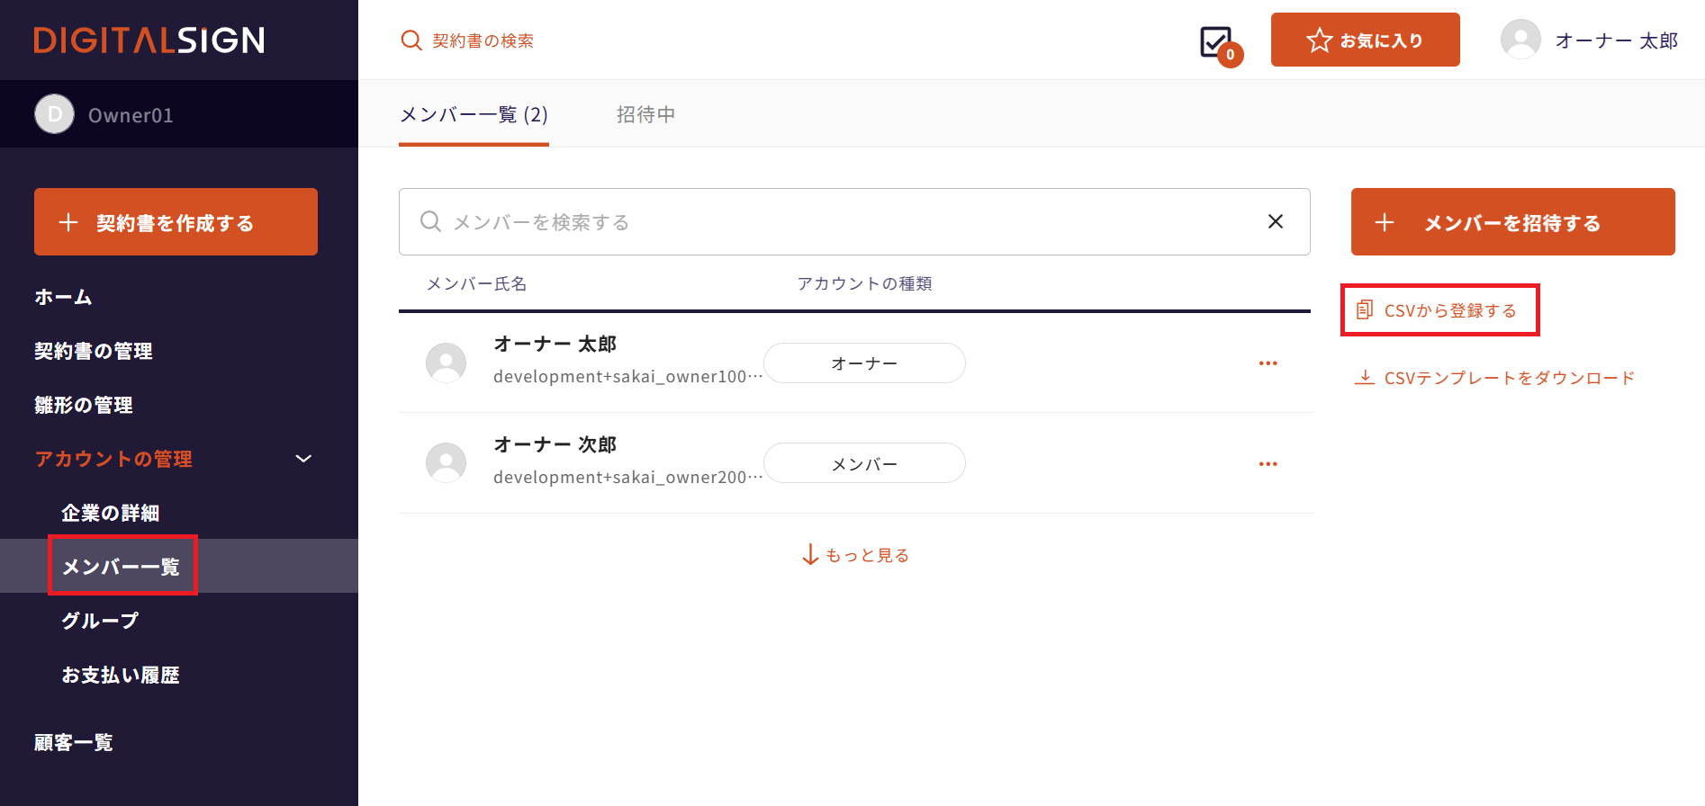Open three-dot menu for オーナー 次郎 row
This screenshot has height=806, width=1705.
click(1267, 464)
